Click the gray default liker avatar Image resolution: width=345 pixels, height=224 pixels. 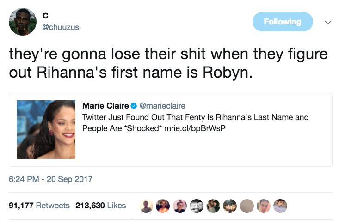(x=246, y=206)
